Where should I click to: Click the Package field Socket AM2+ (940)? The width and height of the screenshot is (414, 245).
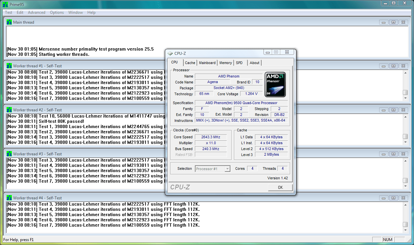229,88
